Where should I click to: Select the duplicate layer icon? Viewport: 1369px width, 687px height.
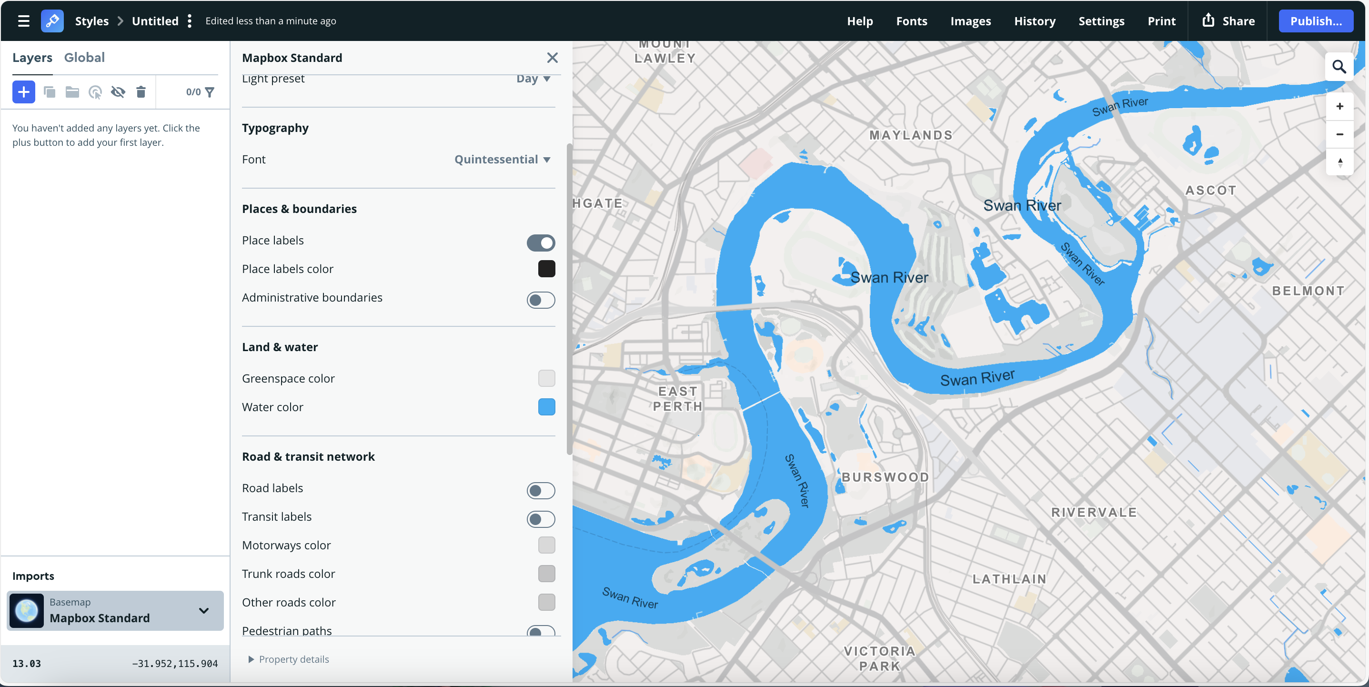[x=50, y=91]
